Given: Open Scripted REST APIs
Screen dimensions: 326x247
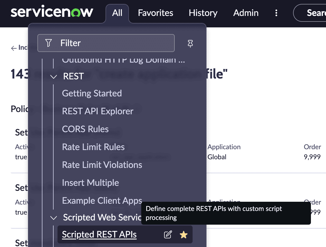Looking at the screenshot, I should (99, 234).
